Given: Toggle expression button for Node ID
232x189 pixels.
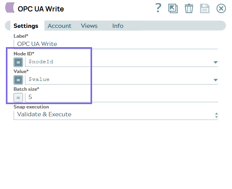Looking at the screenshot, I should click(x=18, y=62).
